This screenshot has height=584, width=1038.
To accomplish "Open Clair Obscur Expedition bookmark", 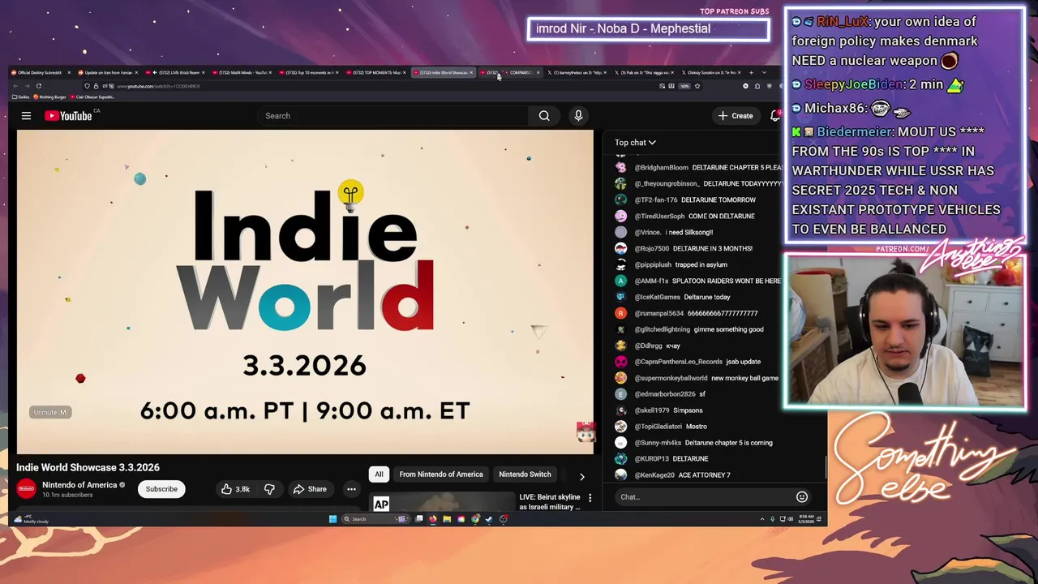I will point(92,97).
